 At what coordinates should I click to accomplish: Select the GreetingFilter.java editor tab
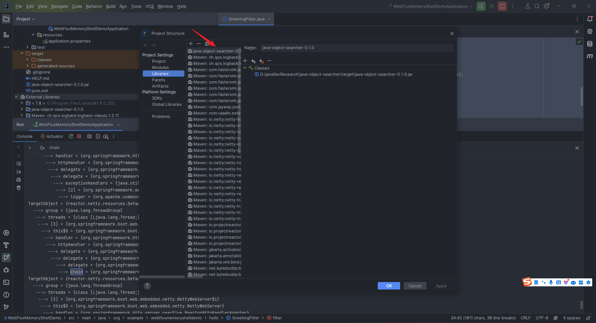246,19
